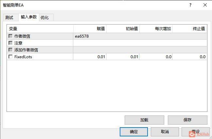This screenshot has height=139, width=212.
Task: Switch to the 测试 tab
Action: (x=10, y=17)
